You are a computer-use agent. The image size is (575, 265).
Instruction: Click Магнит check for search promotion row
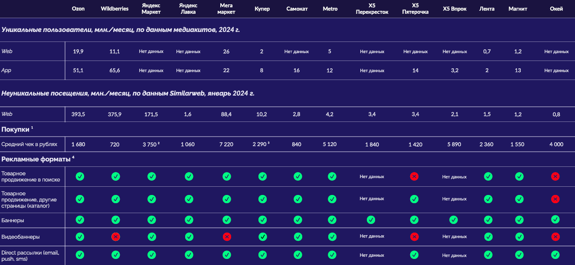(x=519, y=176)
